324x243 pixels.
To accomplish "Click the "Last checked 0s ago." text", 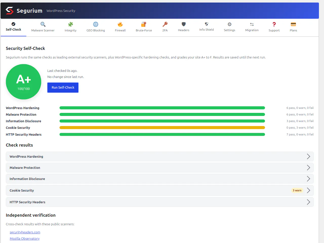I will click(62, 71).
